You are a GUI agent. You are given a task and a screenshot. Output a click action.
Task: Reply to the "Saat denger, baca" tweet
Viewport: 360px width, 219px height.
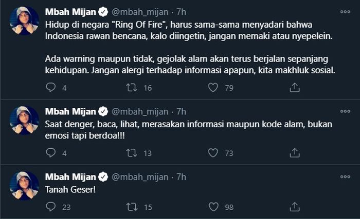point(50,152)
